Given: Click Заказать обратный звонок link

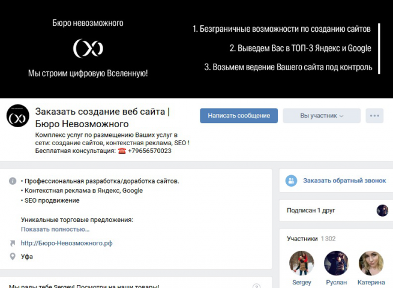Looking at the screenshot, I should [344, 181].
